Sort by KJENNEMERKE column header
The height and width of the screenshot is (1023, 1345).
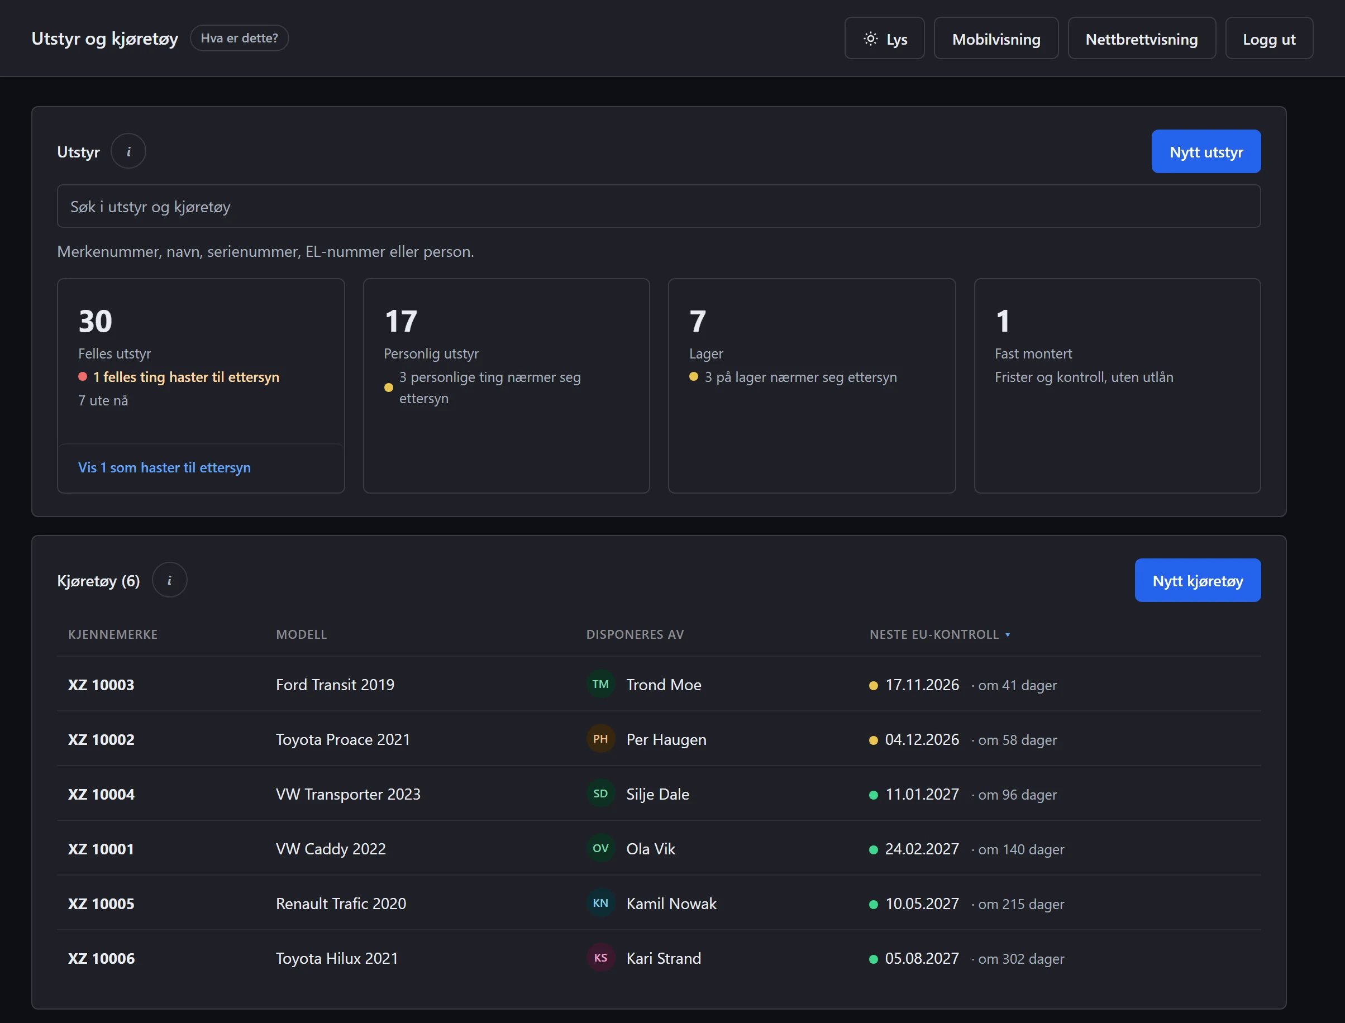click(113, 634)
